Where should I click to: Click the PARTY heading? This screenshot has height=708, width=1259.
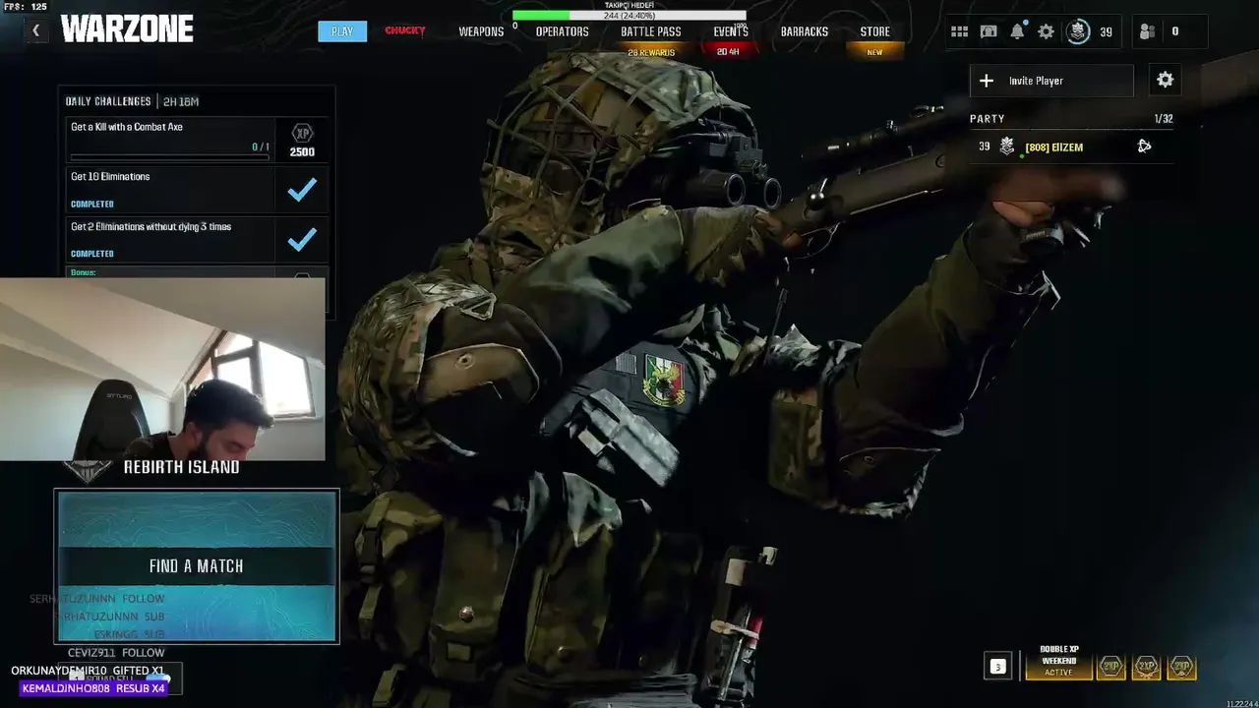click(988, 119)
